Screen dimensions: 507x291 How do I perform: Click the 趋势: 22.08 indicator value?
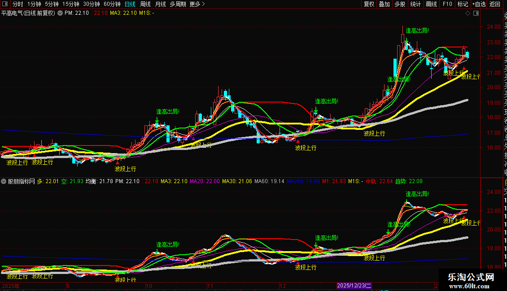(409, 181)
